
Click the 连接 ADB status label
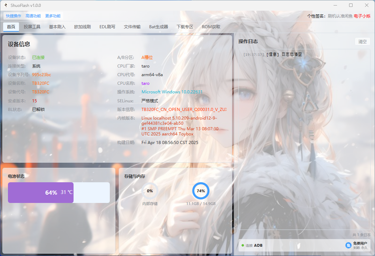tap(254, 245)
